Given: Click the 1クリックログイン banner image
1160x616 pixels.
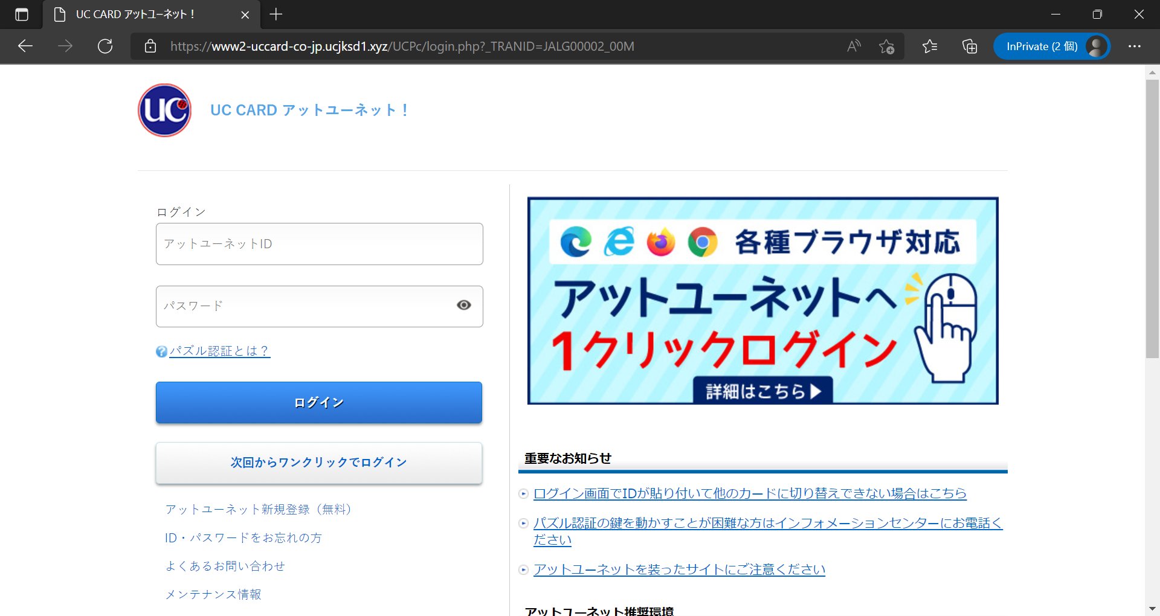Looking at the screenshot, I should pos(763,300).
